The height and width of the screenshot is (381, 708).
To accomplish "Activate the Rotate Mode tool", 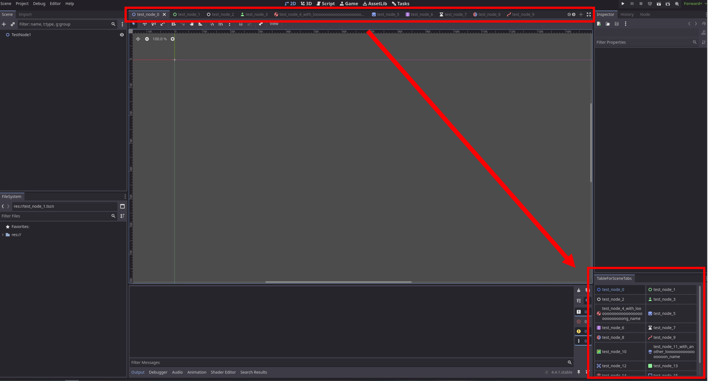I will pos(153,24).
